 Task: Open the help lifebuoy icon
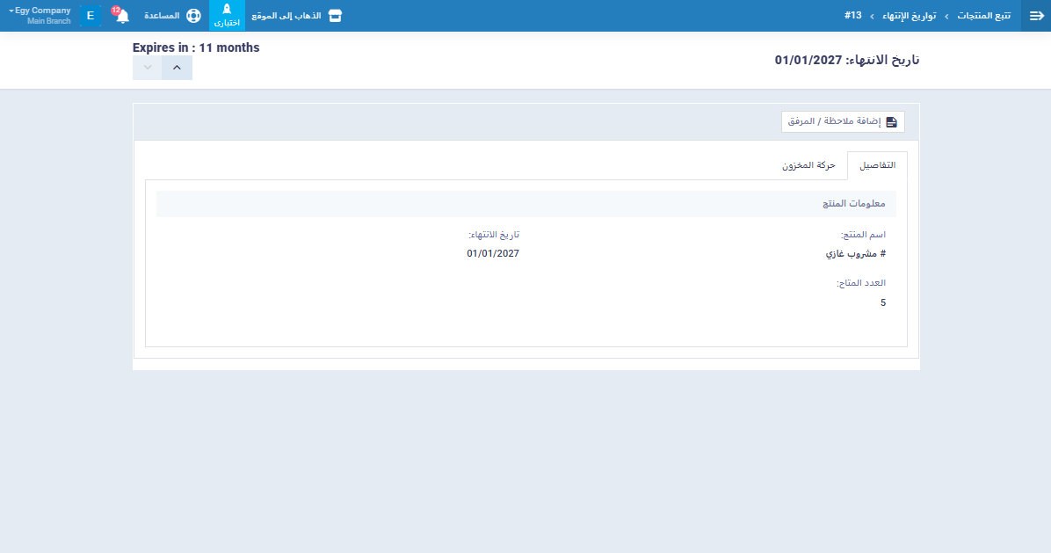[x=193, y=16]
